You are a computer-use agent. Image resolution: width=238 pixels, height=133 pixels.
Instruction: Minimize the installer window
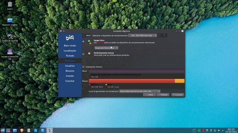176,31
